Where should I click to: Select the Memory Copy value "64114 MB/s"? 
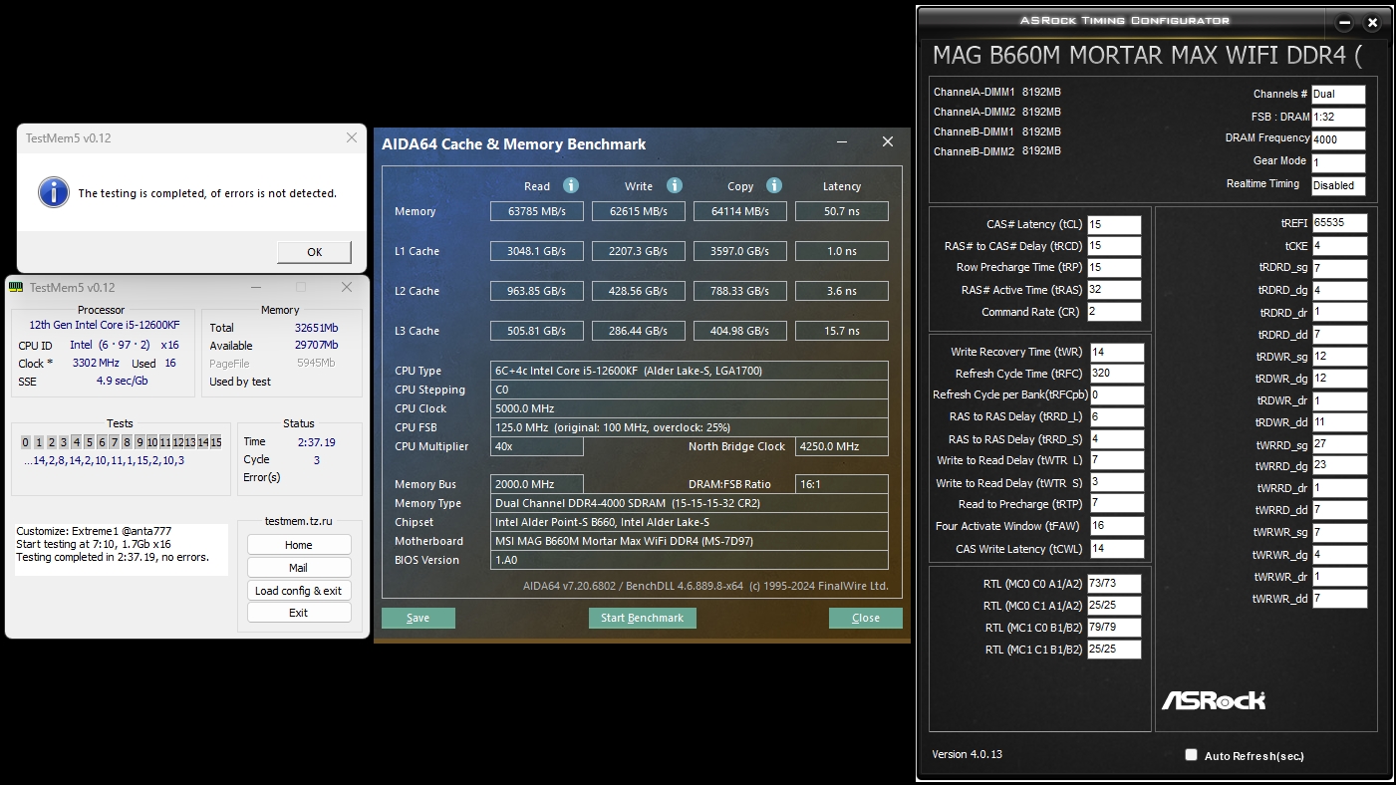coord(740,211)
